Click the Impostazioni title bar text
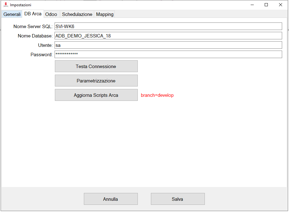 click(x=21, y=5)
